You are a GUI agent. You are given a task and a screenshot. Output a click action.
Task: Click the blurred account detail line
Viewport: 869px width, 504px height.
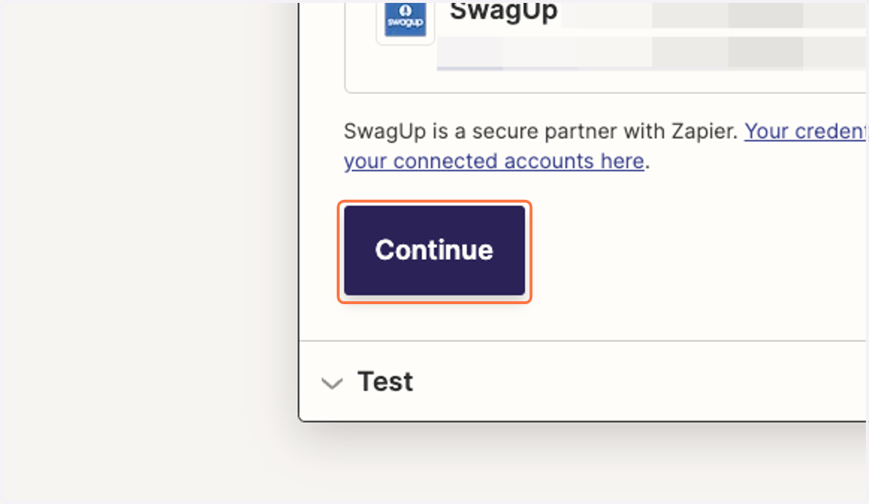tap(652, 52)
